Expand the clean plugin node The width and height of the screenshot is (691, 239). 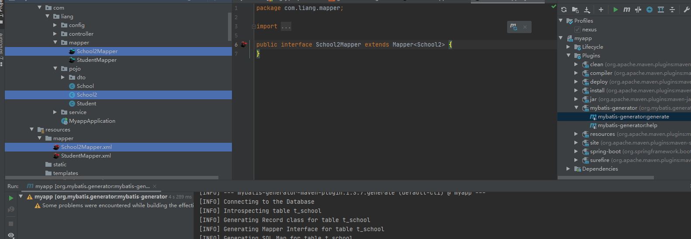[x=576, y=64]
